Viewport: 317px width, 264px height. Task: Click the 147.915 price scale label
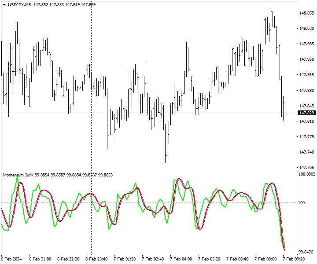(306, 75)
